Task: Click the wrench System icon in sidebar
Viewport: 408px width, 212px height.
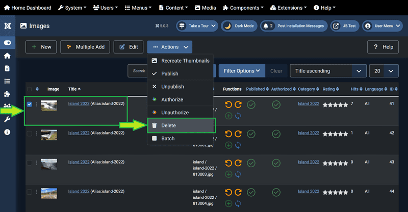Action: [x=7, y=119]
